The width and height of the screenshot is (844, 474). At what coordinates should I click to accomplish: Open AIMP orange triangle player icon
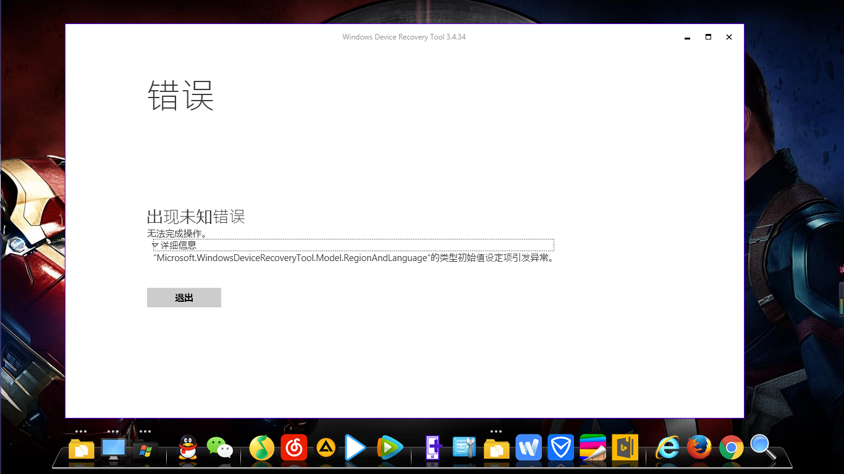point(326,447)
